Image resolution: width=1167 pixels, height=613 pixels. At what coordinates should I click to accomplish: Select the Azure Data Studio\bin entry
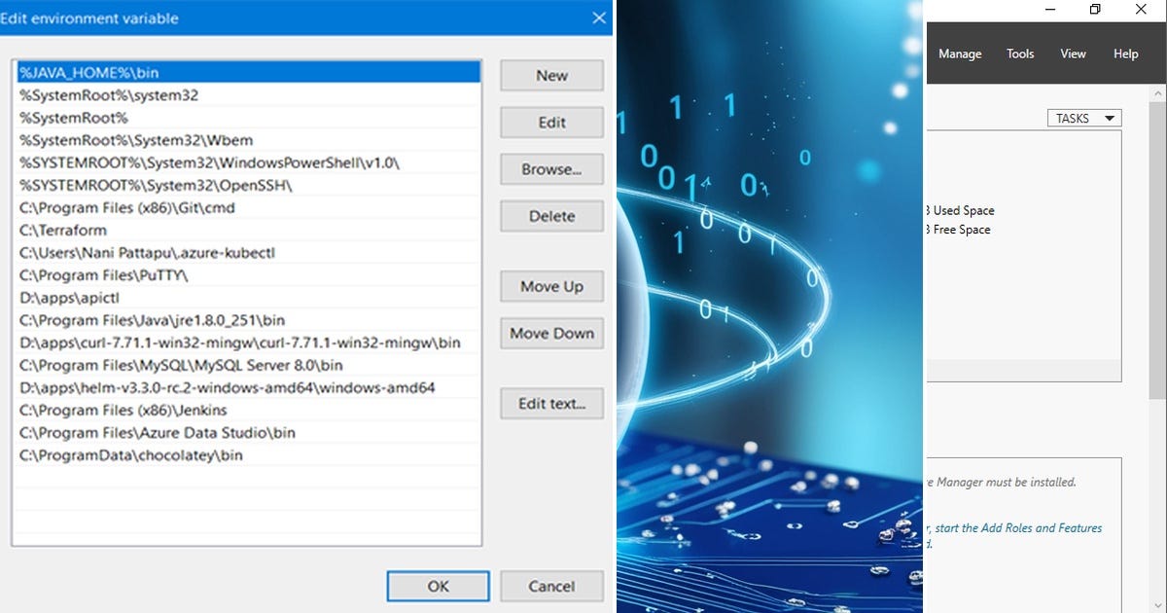pos(248,432)
